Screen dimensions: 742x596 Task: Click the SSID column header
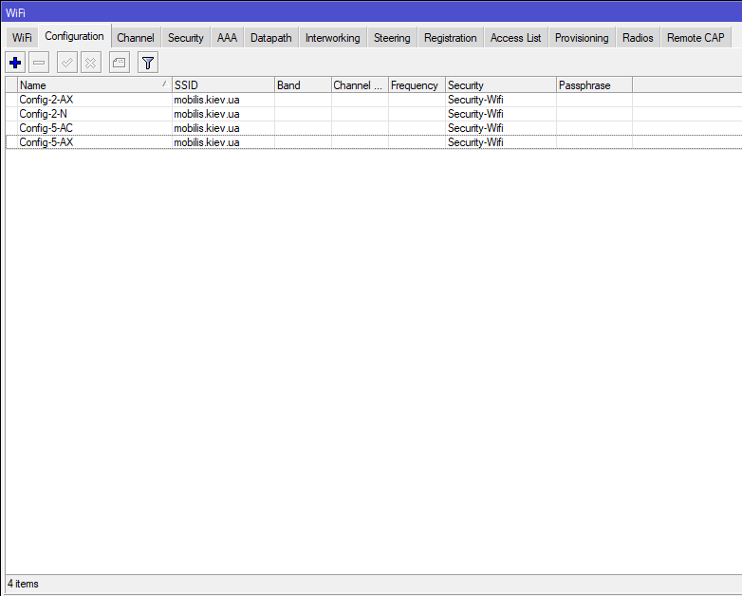[x=222, y=85]
